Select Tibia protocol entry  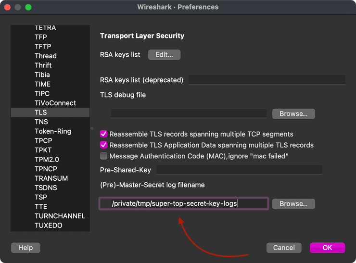point(50,75)
